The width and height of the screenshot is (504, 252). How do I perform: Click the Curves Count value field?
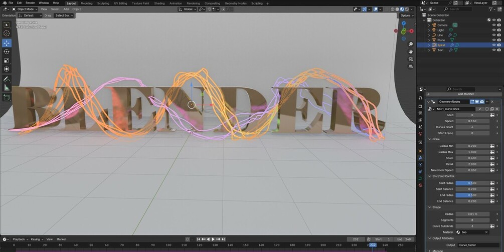point(472,127)
